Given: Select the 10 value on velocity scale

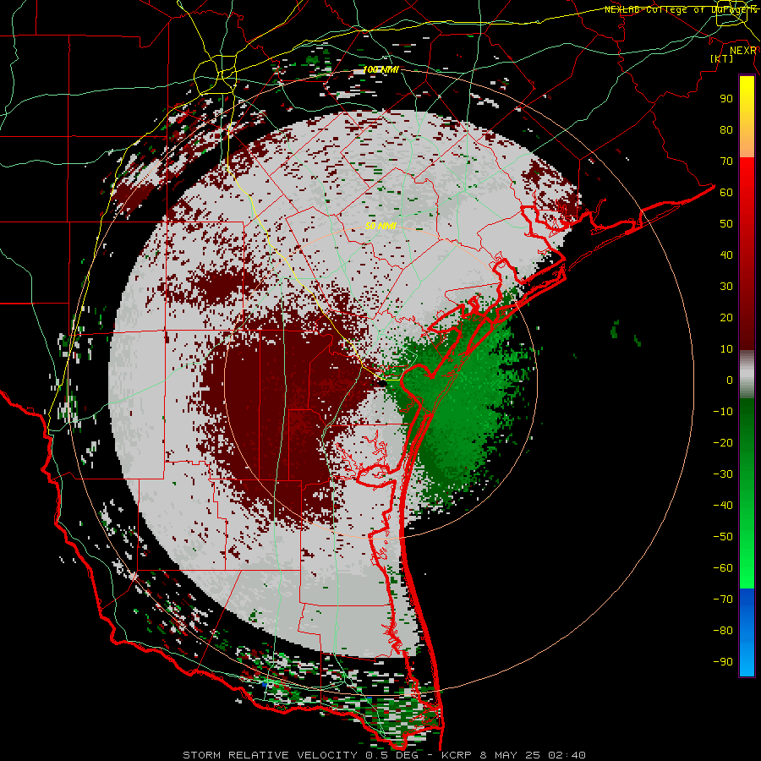Looking at the screenshot, I should [726, 349].
